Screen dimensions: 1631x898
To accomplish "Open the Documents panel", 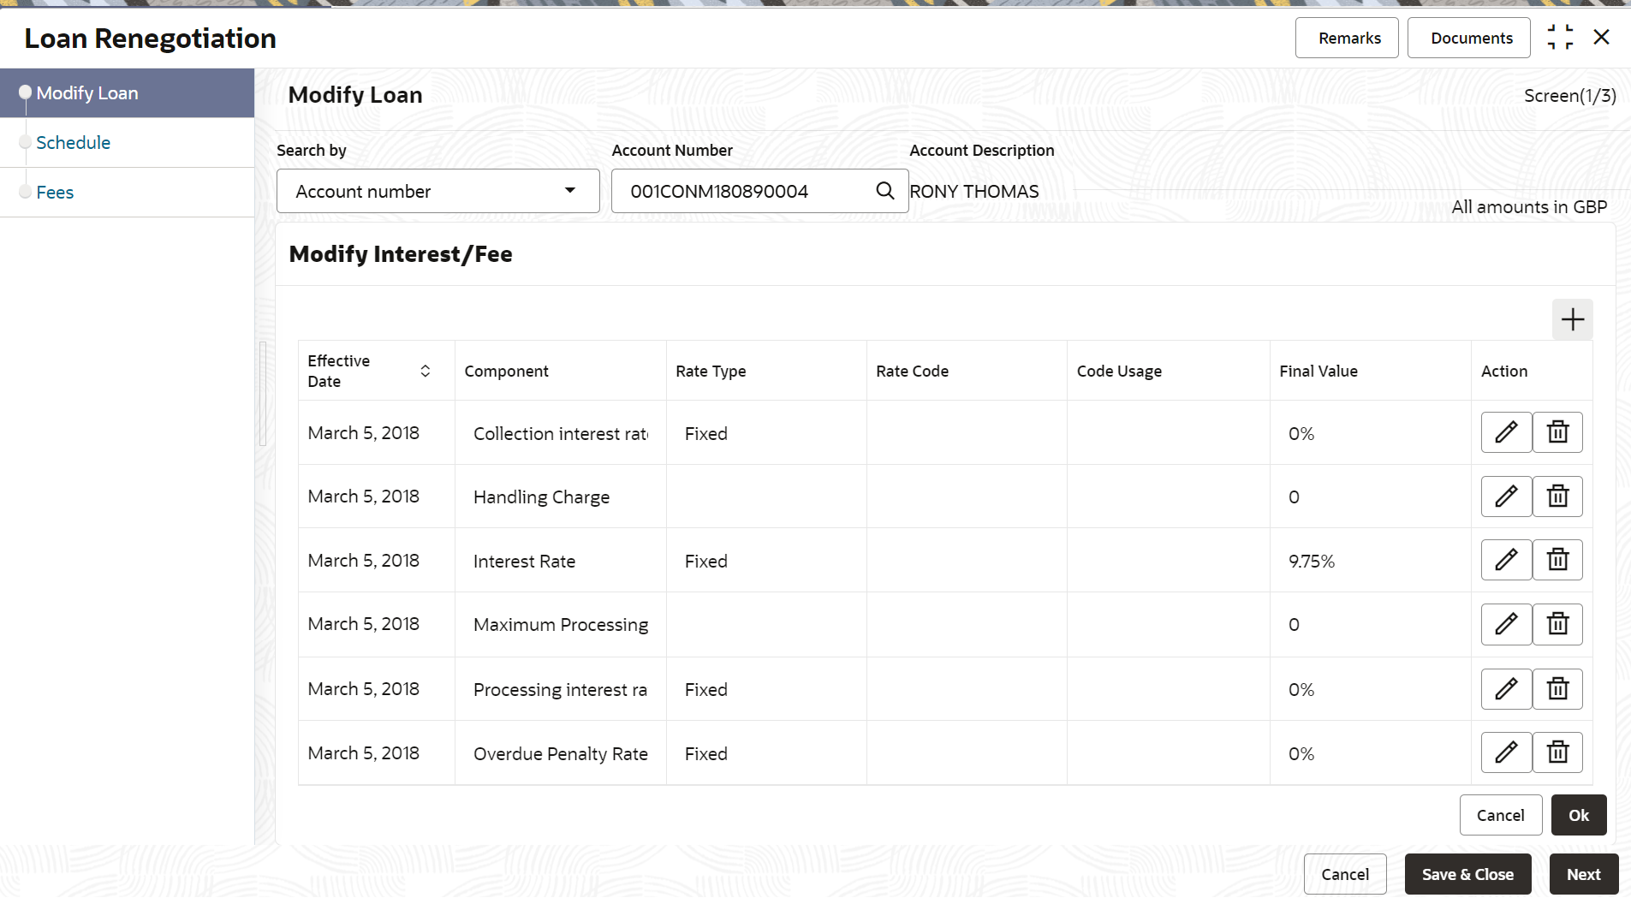I will pos(1471,38).
